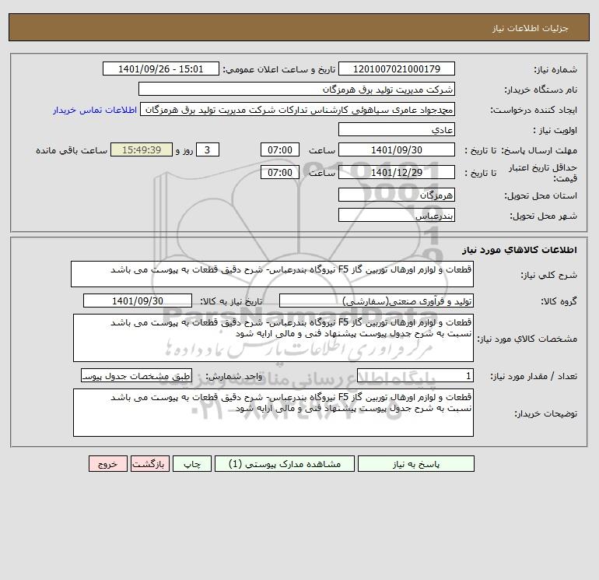Click goods group field تولید و فرآوری صنعتی
The height and width of the screenshot is (580, 599).
pos(377,301)
